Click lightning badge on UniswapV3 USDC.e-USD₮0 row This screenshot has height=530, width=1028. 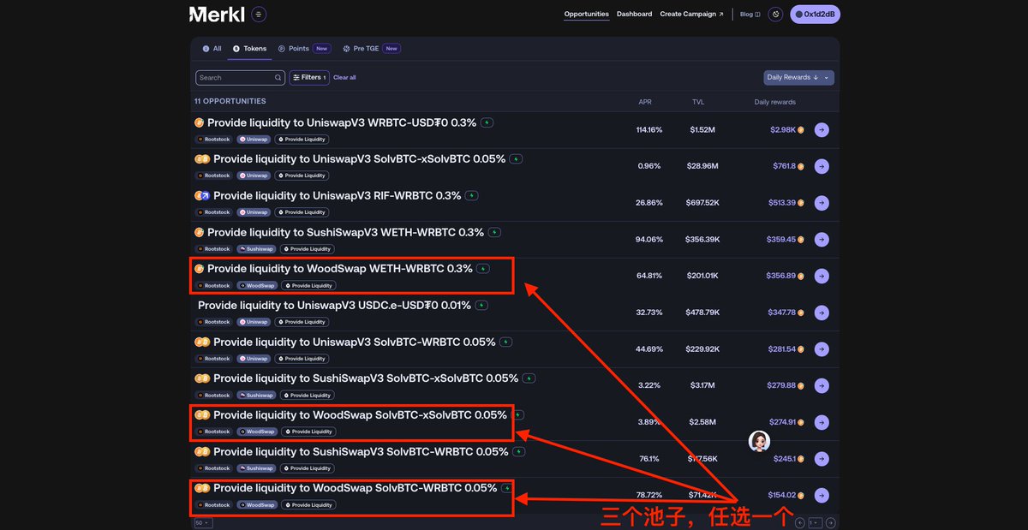click(481, 305)
